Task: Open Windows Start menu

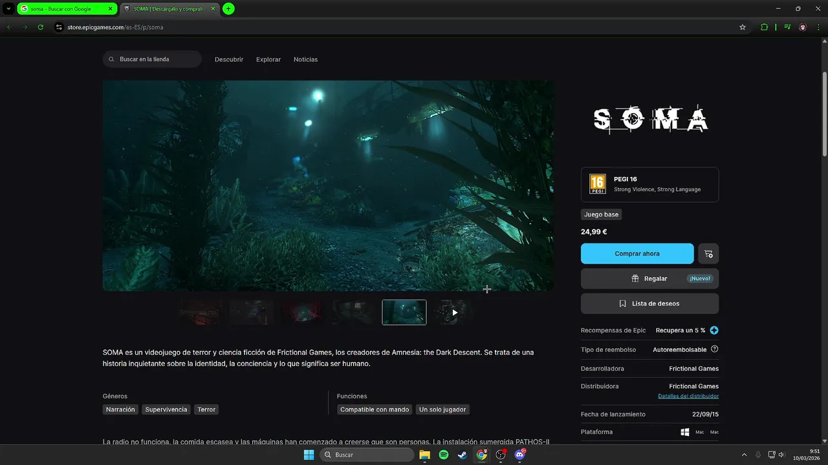Action: coord(309,455)
